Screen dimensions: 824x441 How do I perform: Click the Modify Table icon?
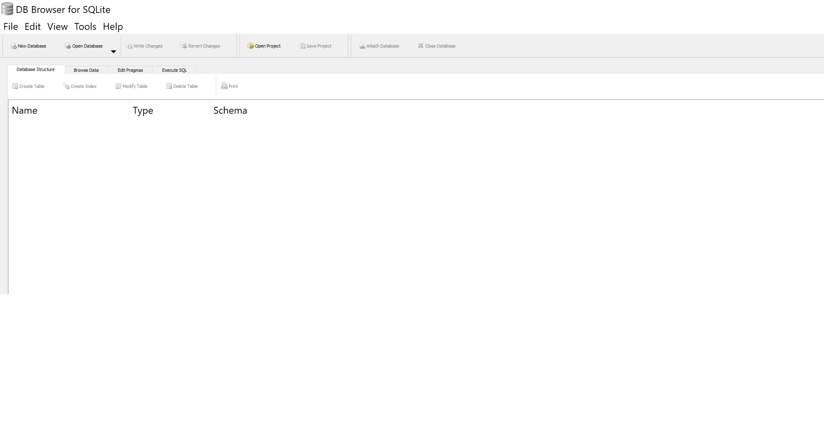click(x=118, y=86)
